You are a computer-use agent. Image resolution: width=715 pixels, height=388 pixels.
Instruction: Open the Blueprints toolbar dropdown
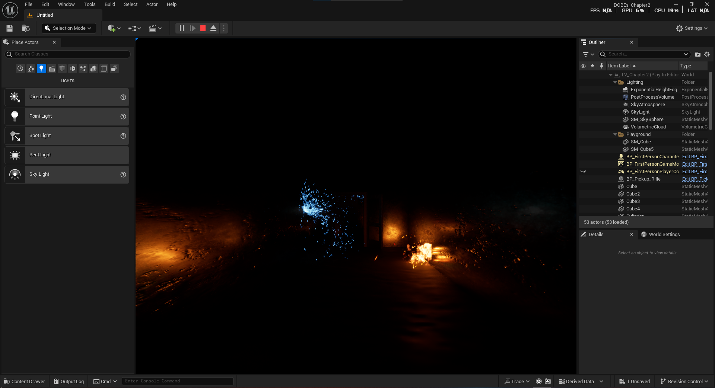coord(134,28)
